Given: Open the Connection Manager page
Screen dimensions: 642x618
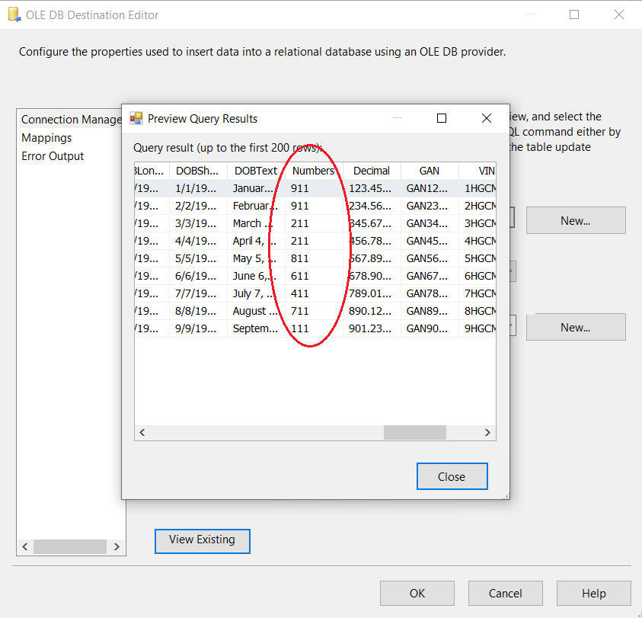Looking at the screenshot, I should 70,120.
